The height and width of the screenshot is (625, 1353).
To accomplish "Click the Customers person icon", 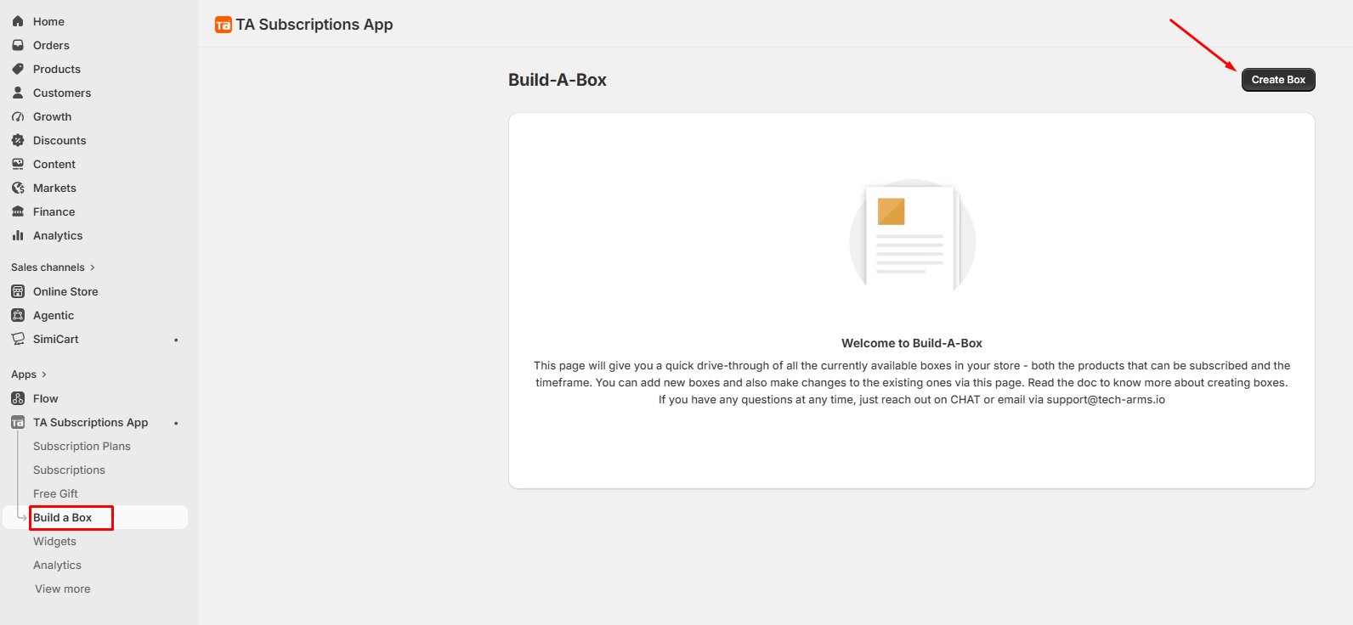I will tap(18, 93).
